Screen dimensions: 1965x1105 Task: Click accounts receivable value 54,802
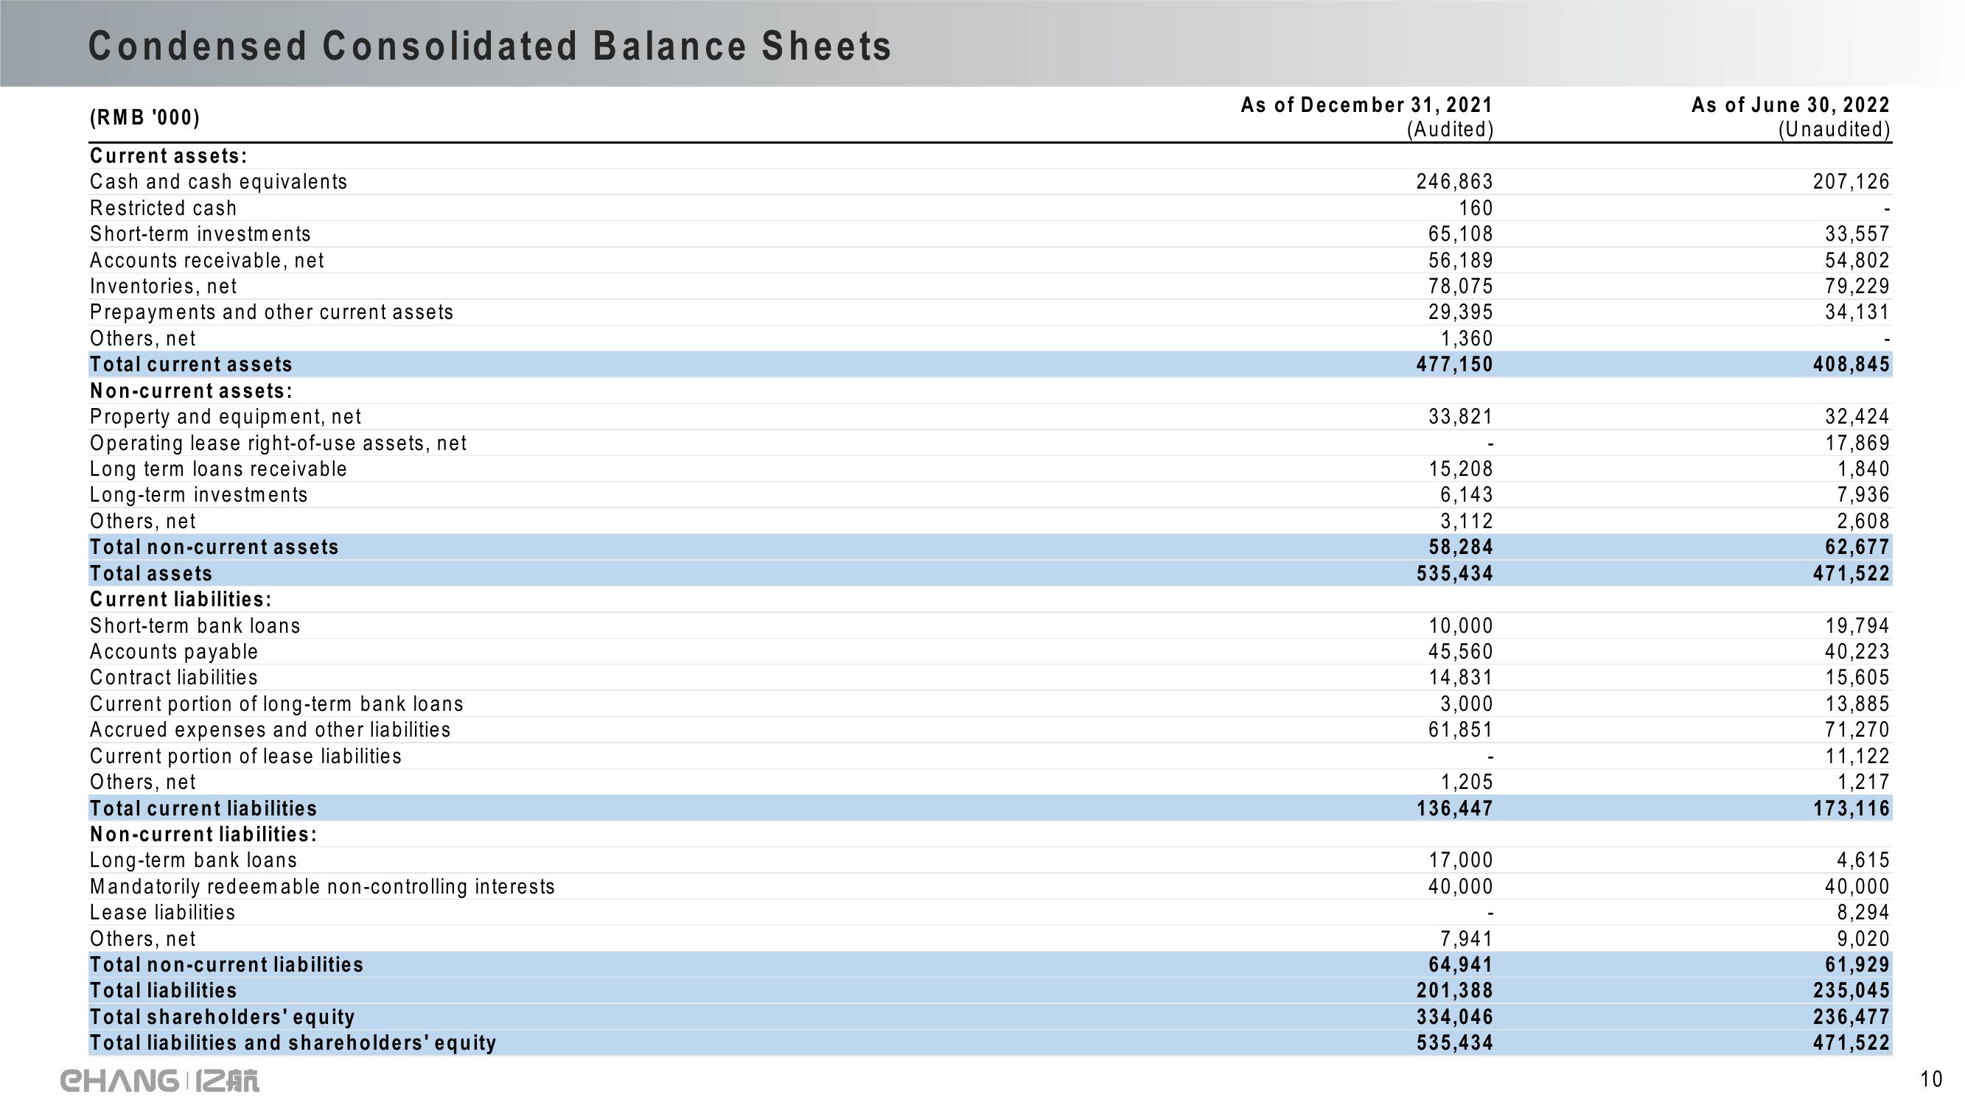point(1858,260)
